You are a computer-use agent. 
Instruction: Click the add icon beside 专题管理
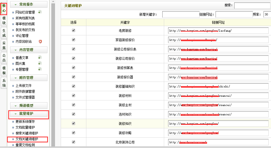40,69
